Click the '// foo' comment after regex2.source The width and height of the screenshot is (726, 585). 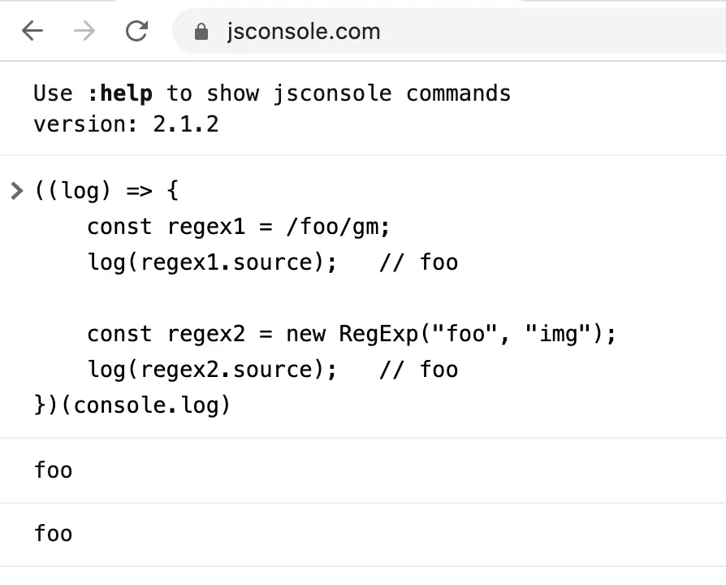(x=418, y=370)
